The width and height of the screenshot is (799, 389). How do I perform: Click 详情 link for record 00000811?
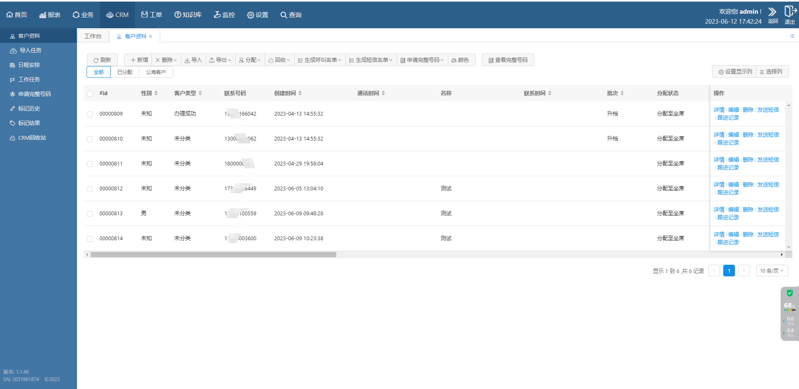point(719,160)
